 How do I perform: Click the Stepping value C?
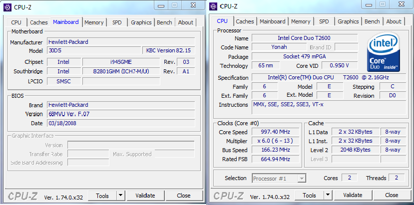point(393,86)
